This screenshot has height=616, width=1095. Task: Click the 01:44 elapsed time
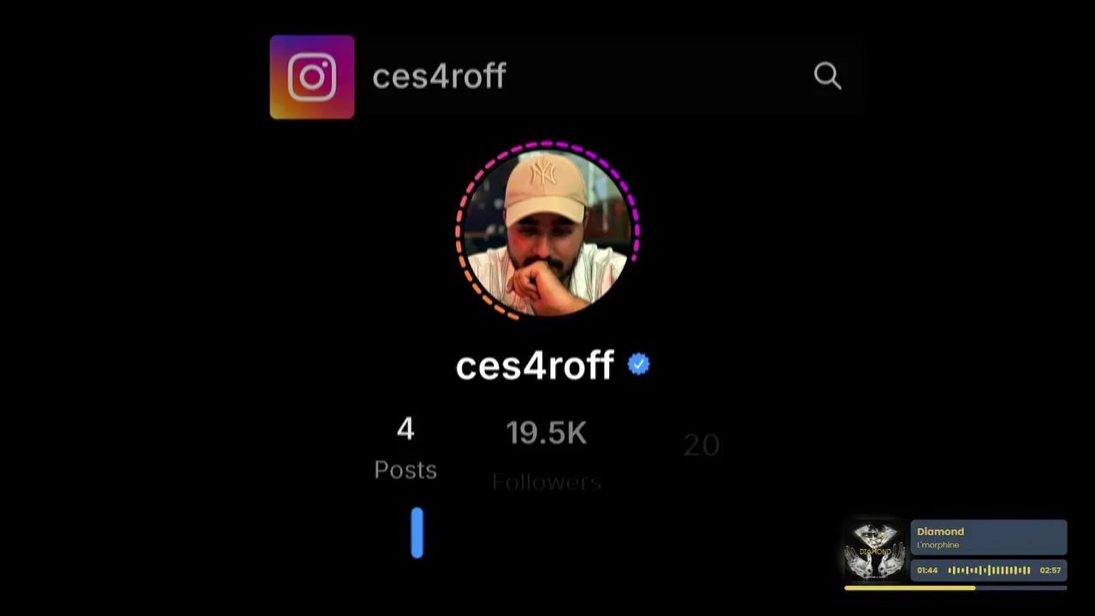pos(927,570)
